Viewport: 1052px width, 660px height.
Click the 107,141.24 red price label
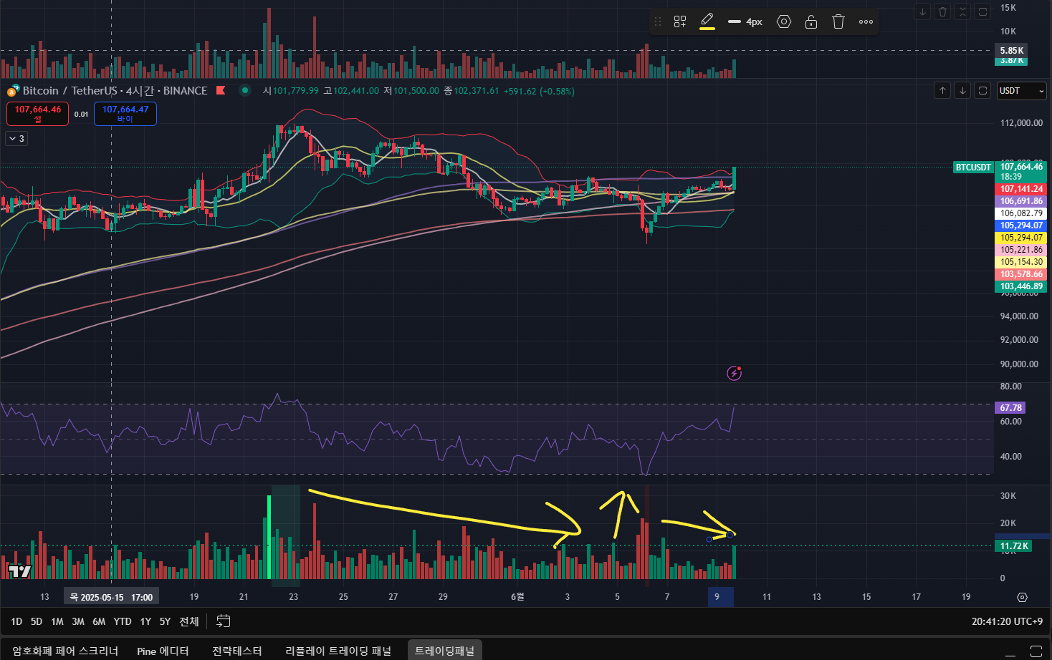tap(1021, 189)
